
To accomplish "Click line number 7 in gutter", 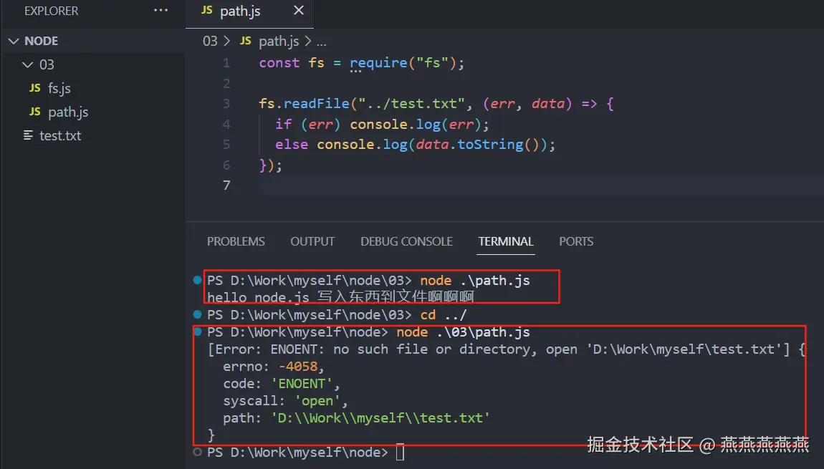I will click(x=226, y=185).
